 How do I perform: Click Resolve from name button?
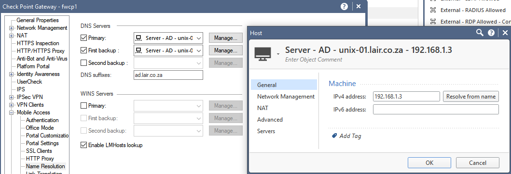point(471,97)
